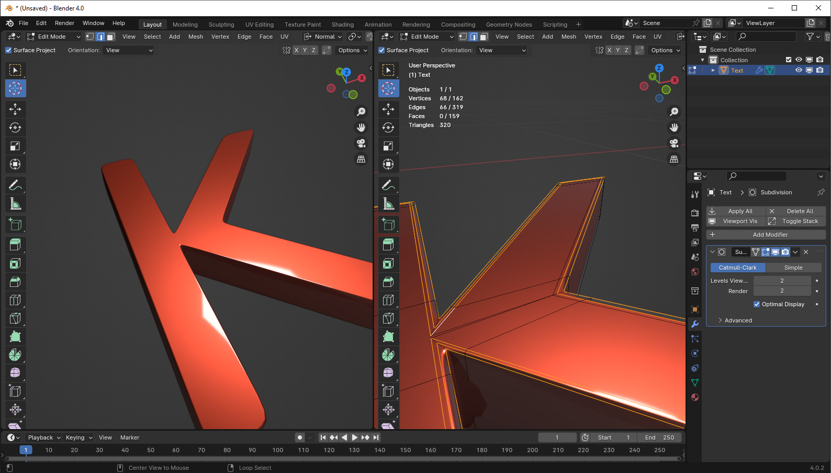
Task: Adjust Levels Viewport value field
Action: coord(782,281)
